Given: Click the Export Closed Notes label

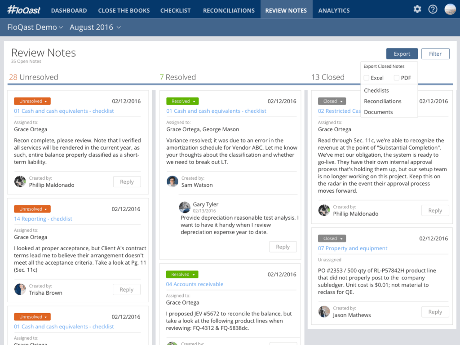Looking at the screenshot, I should point(384,66).
